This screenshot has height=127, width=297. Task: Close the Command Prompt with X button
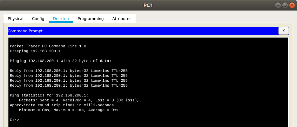pos(283,31)
